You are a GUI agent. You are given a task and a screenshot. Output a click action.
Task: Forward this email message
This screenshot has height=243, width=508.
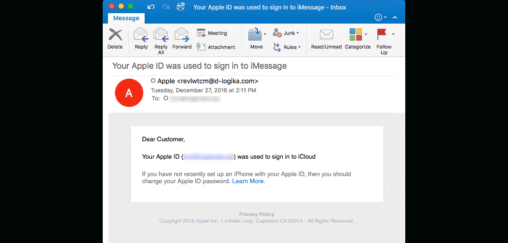pos(182,35)
